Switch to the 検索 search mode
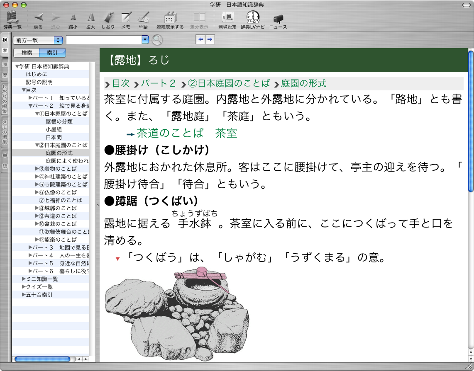The width and height of the screenshot is (474, 371). coord(27,53)
